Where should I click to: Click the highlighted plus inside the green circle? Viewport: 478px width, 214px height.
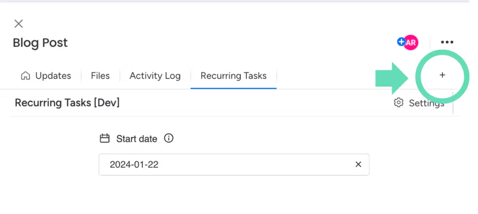click(442, 75)
